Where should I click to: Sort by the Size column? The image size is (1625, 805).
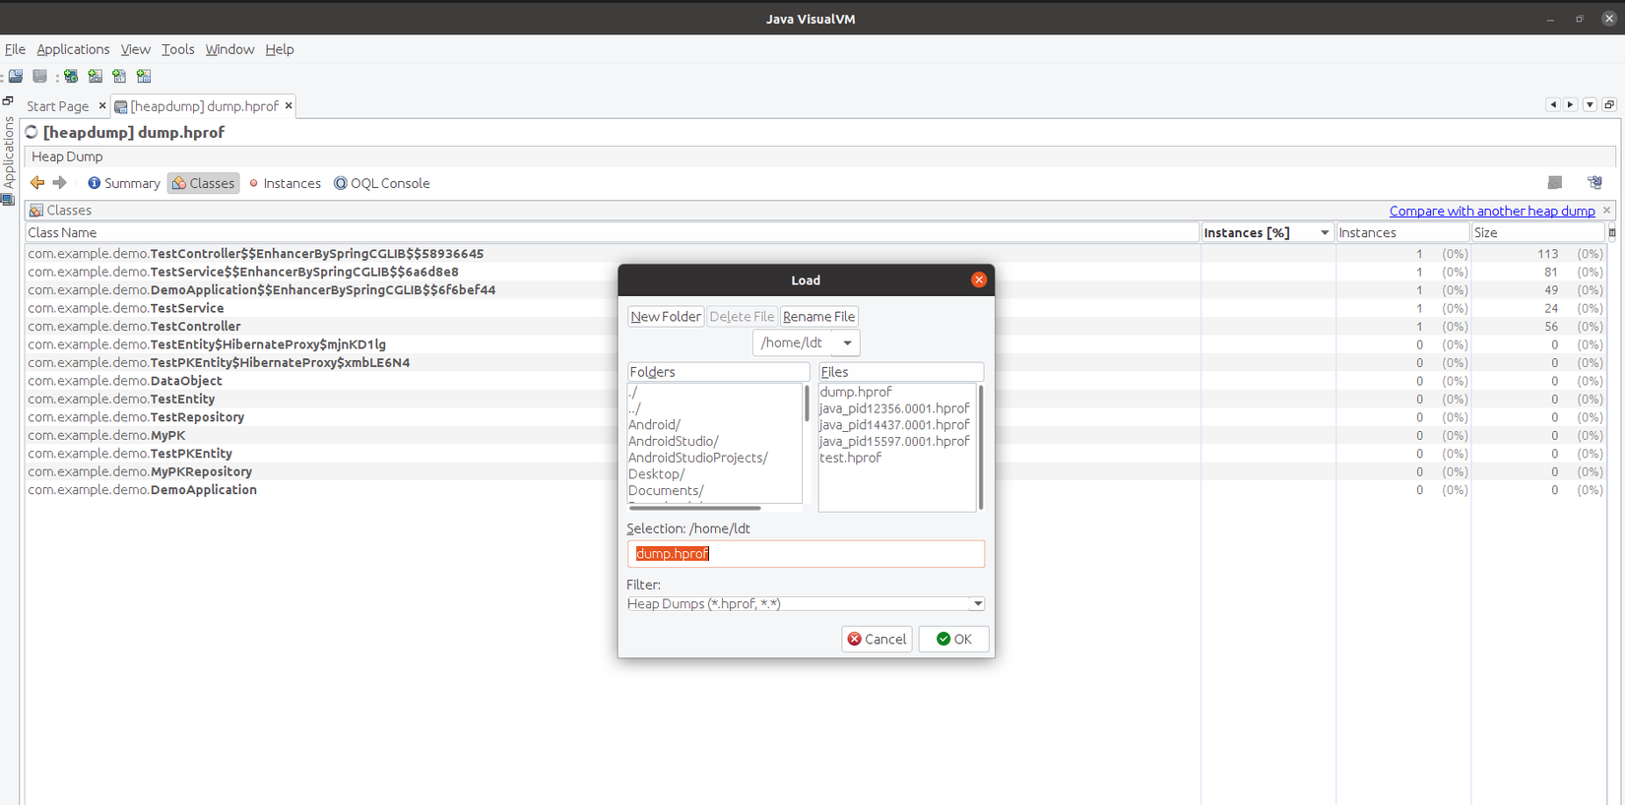click(x=1537, y=232)
